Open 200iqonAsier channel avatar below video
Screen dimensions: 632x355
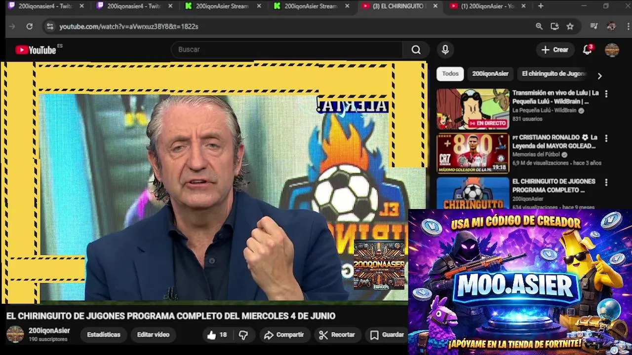[15, 334]
